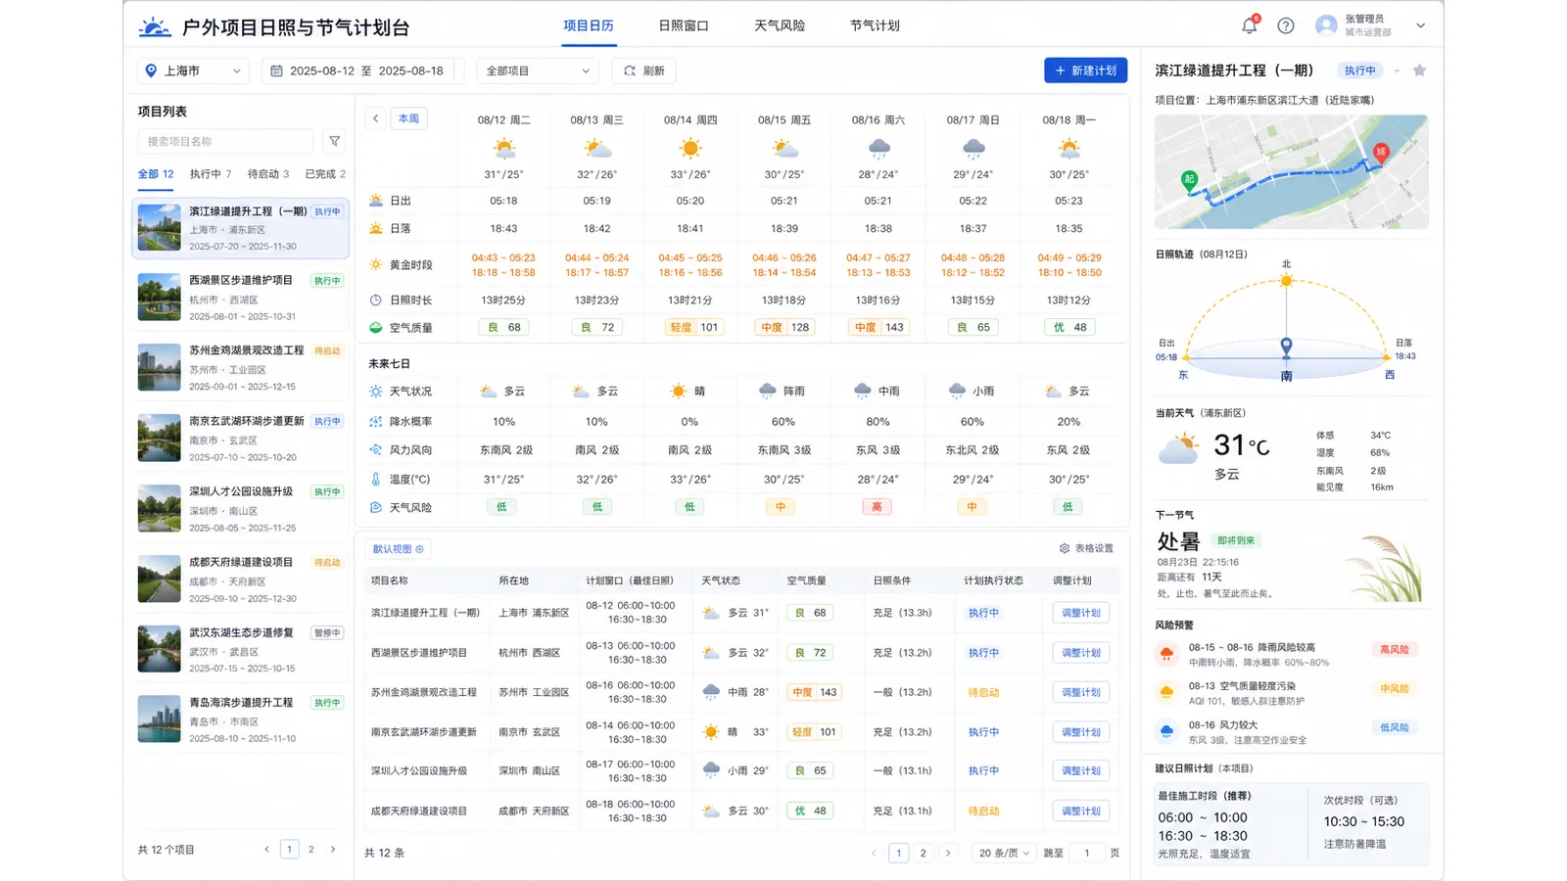The height and width of the screenshot is (881, 1567).
Task: Click the 张管理员 user avatar
Action: 1326,25
